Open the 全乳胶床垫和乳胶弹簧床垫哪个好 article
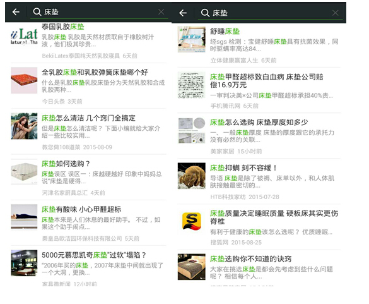Image resolution: width=369 pixels, height=304 pixels. click(x=88, y=86)
